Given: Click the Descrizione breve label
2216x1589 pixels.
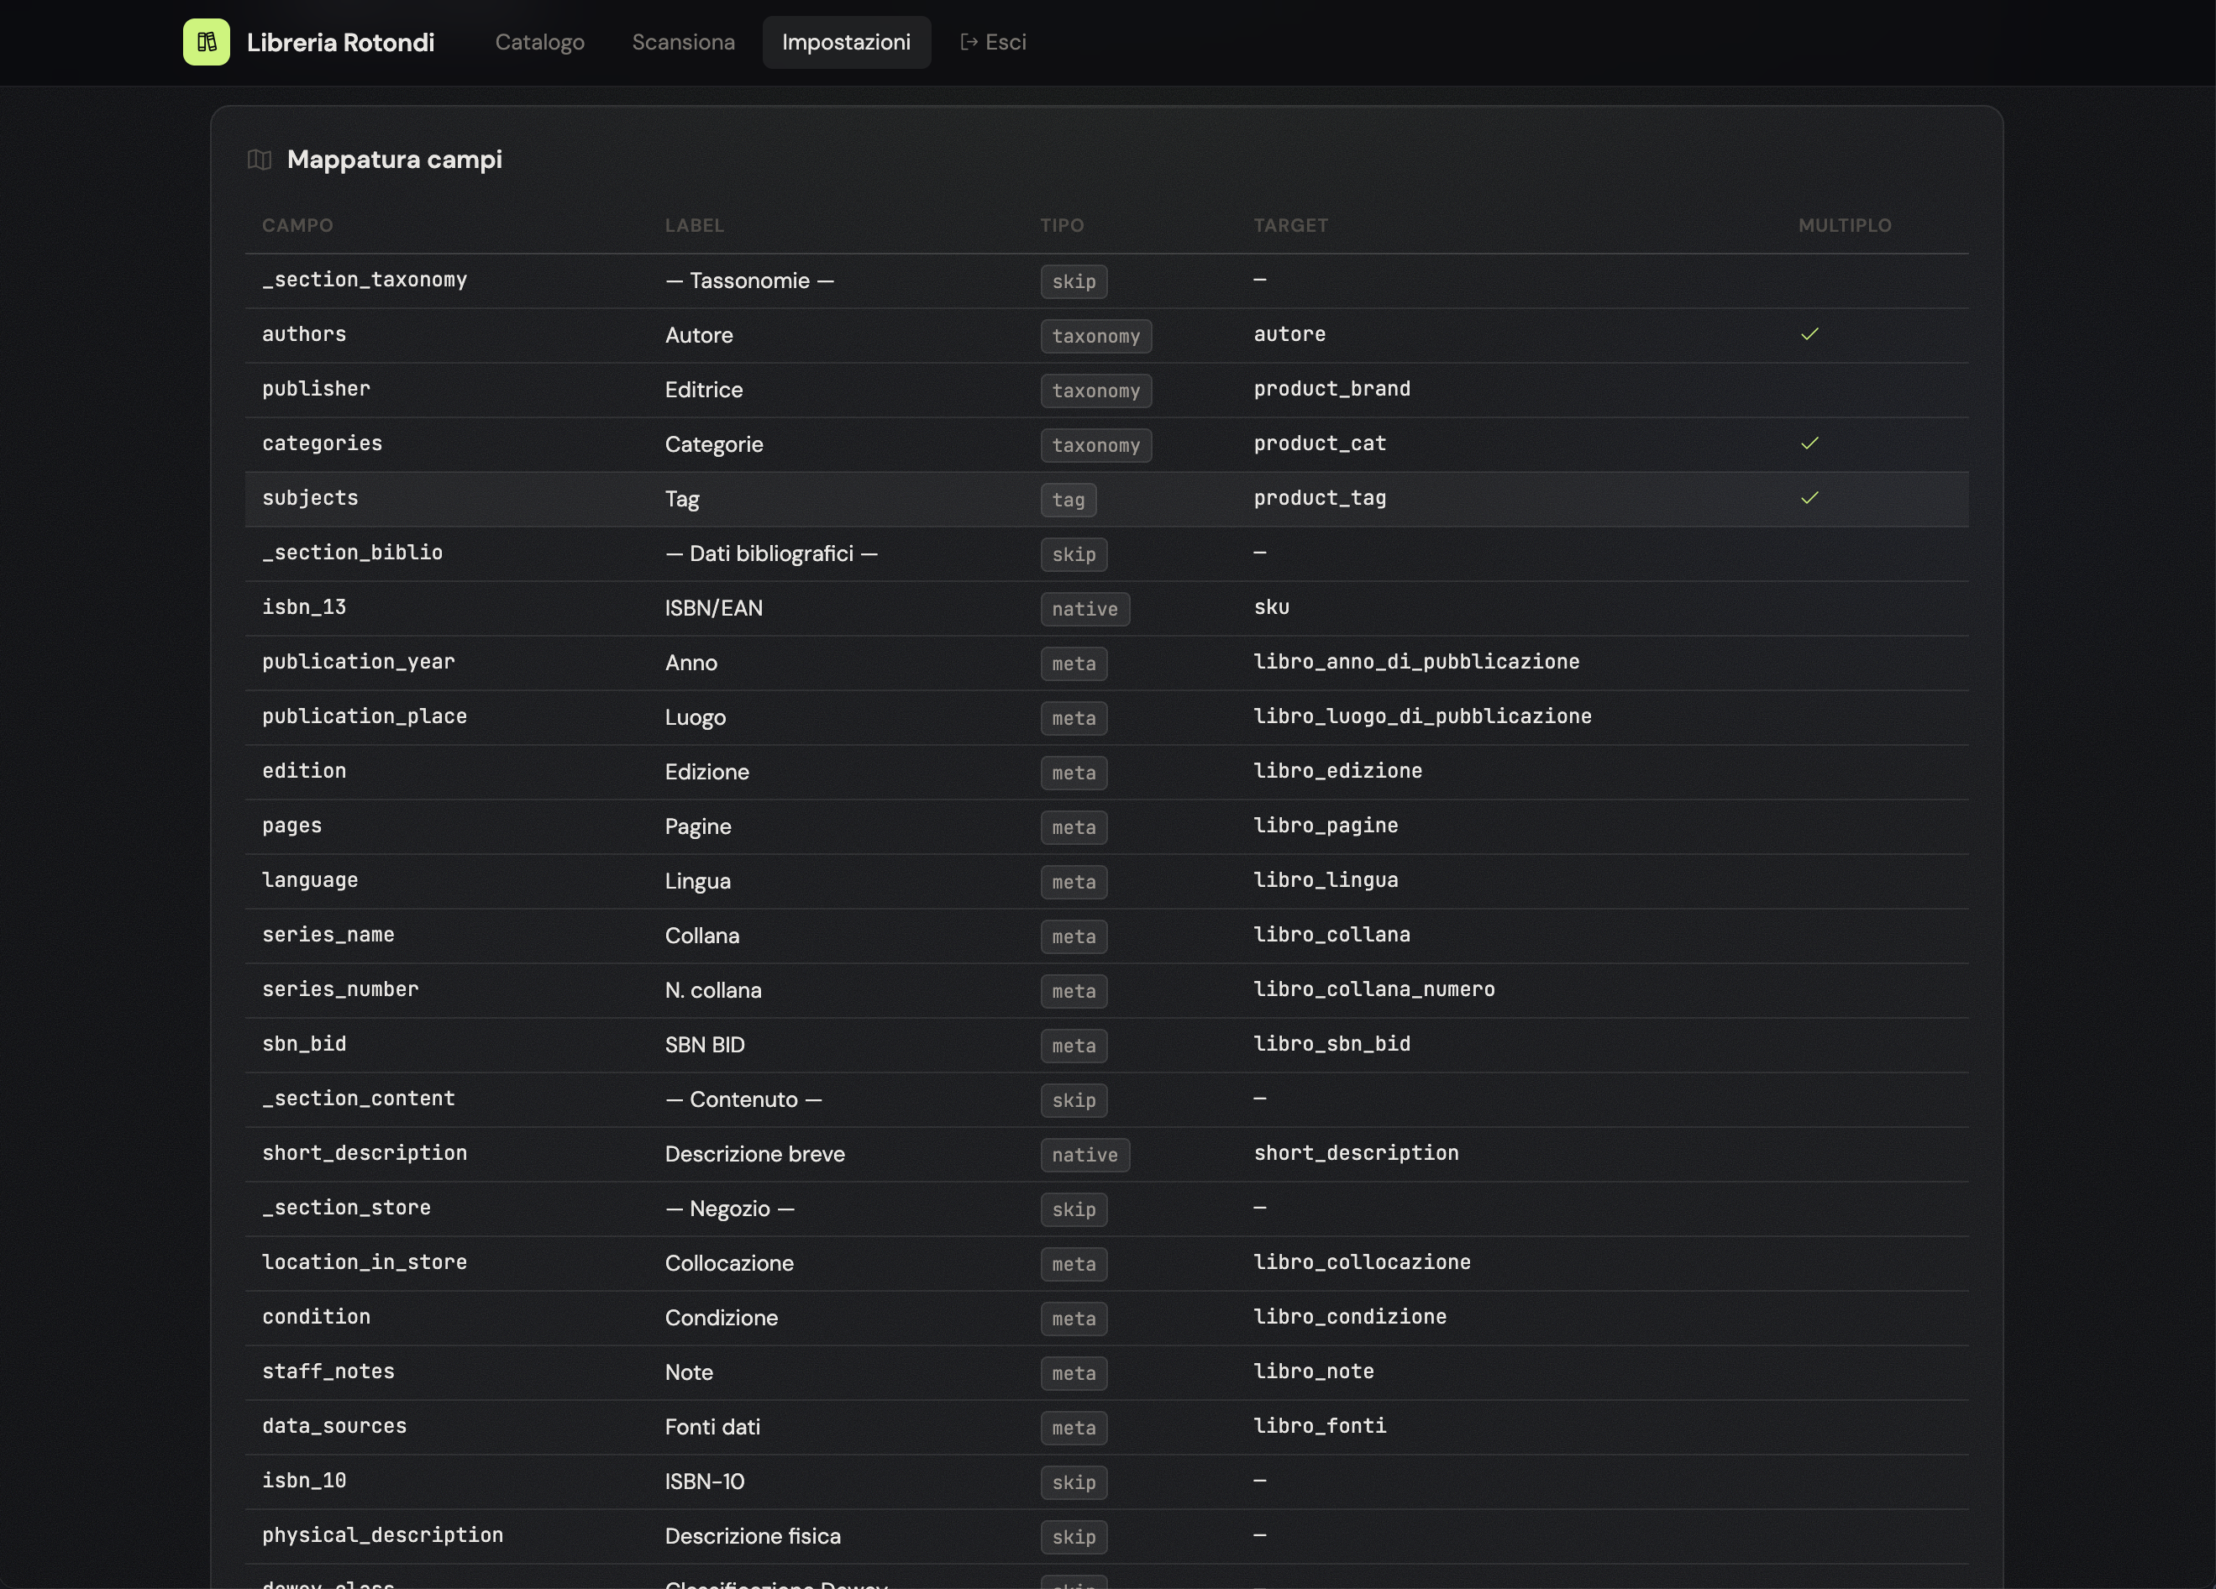Looking at the screenshot, I should tap(754, 1155).
